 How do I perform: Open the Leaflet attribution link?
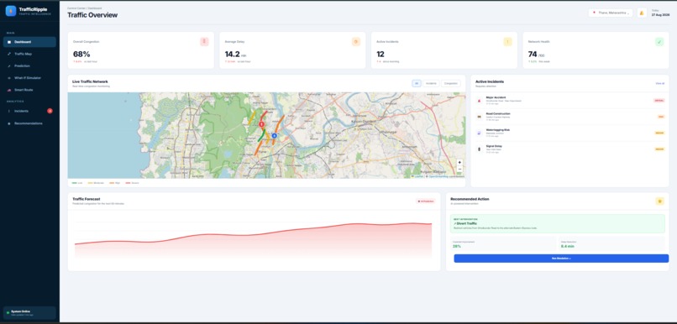[x=419, y=176]
